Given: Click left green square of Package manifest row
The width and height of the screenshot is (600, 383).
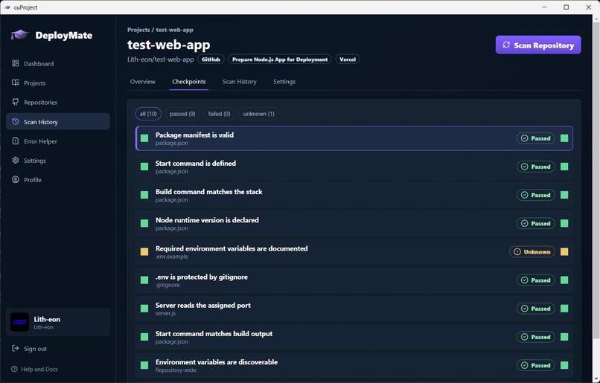Looking at the screenshot, I should point(144,138).
